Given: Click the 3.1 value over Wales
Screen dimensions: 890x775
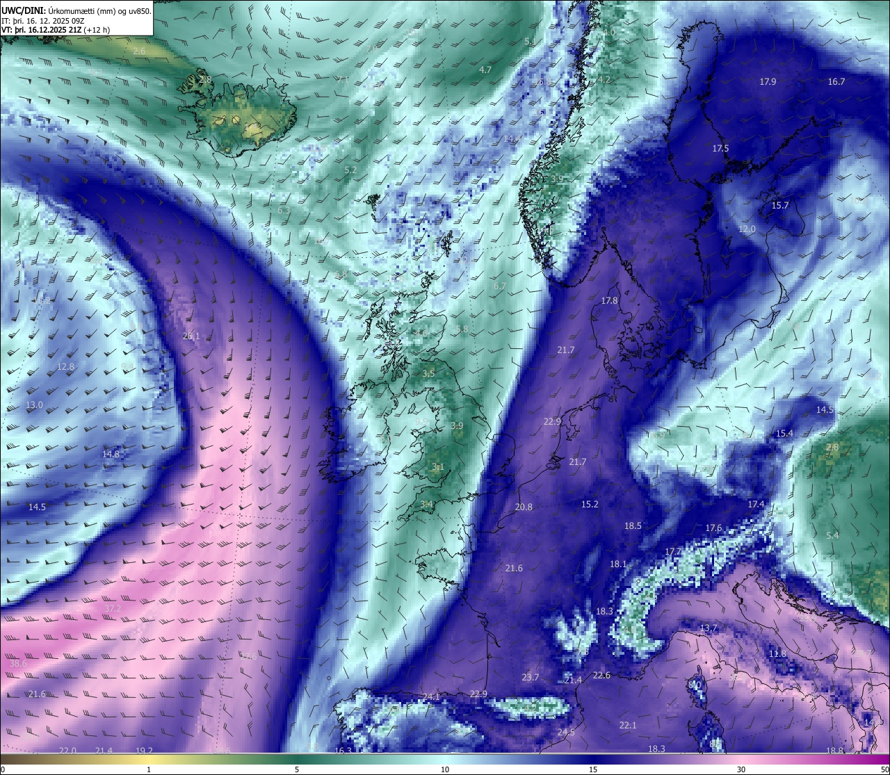Looking at the screenshot, I should click(437, 467).
